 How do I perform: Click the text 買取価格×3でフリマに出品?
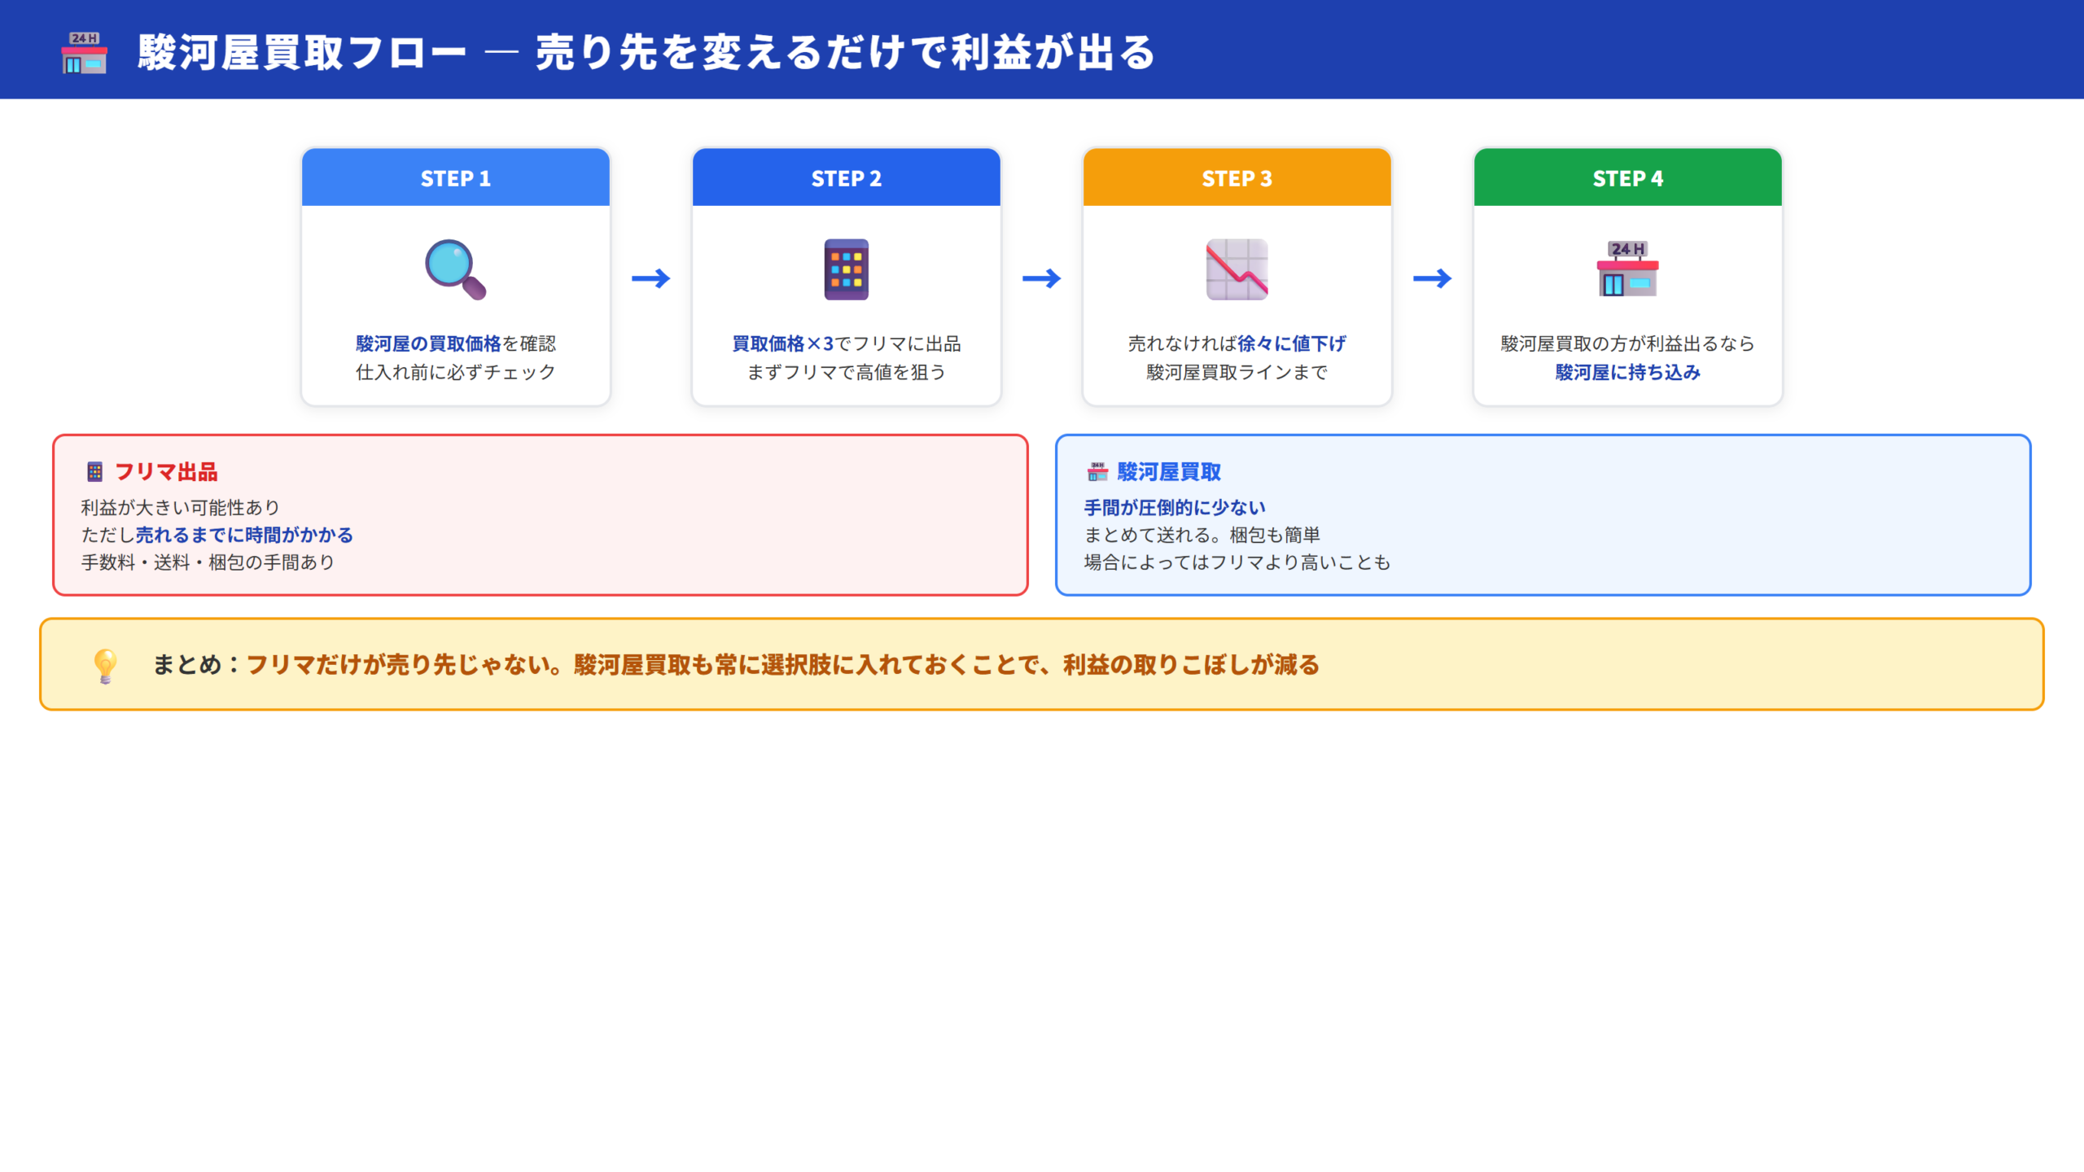(x=847, y=343)
